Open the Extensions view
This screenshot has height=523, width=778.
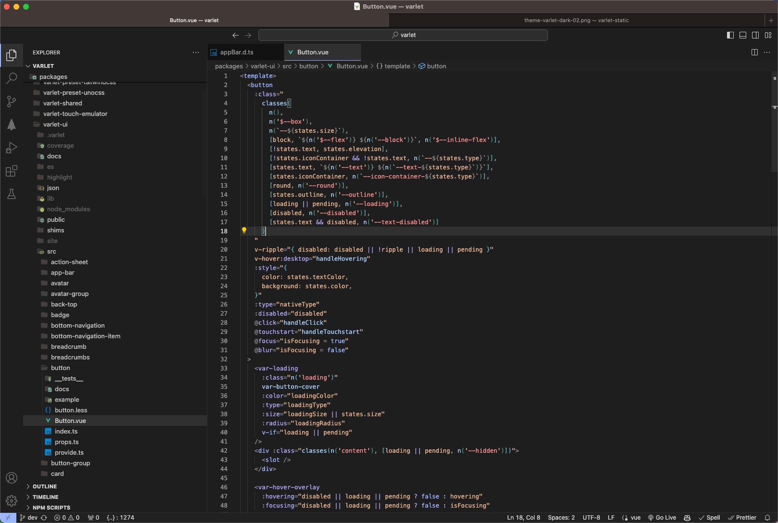point(12,171)
